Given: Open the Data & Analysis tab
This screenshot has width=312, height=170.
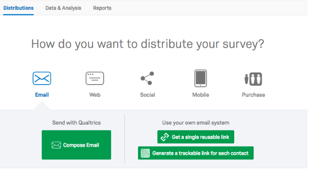Looking at the screenshot, I should (63, 8).
